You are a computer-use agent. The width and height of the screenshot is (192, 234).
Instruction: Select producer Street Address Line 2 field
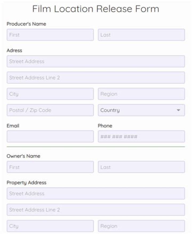tap(96, 78)
